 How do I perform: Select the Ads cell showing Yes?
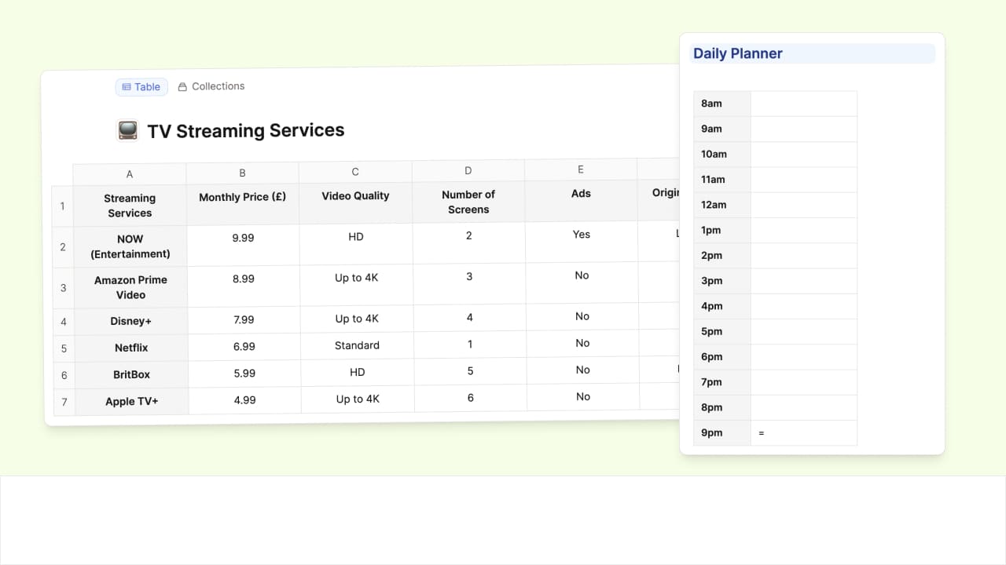tap(581, 235)
